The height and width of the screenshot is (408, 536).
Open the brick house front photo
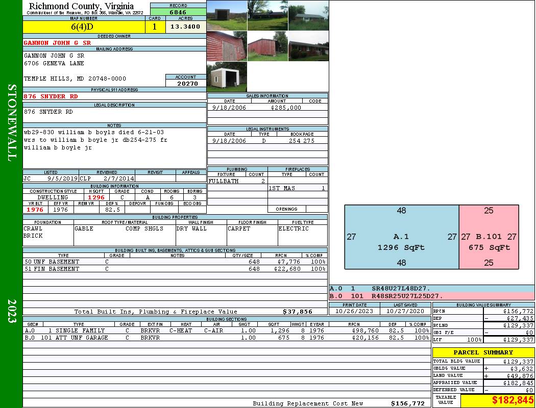tap(309, 46)
